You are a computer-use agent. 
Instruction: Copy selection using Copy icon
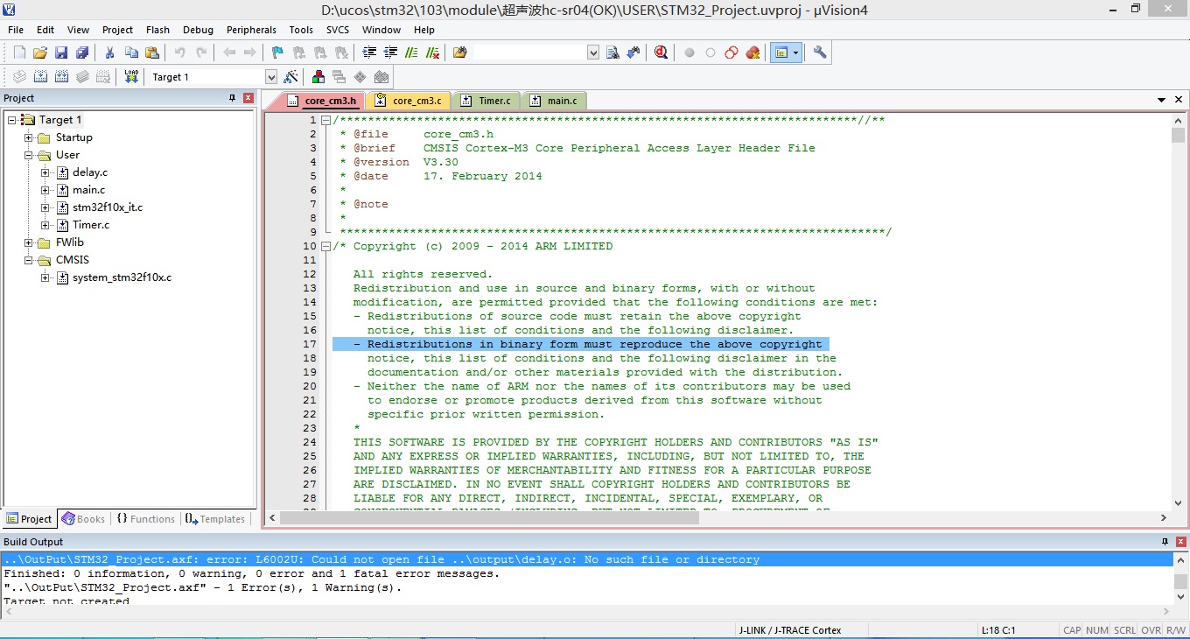pyautogui.click(x=131, y=53)
